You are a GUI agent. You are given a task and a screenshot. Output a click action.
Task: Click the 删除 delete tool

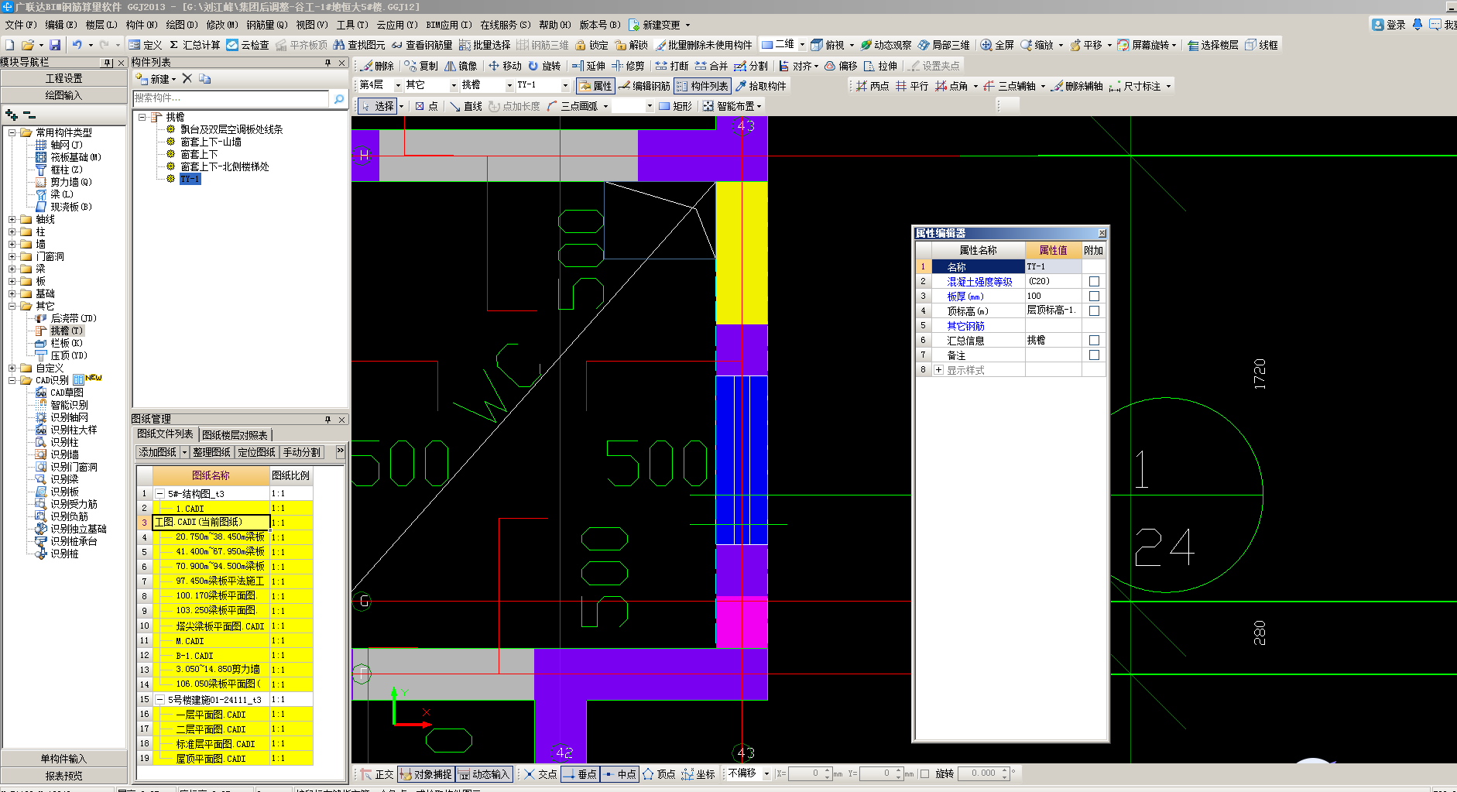(x=377, y=66)
